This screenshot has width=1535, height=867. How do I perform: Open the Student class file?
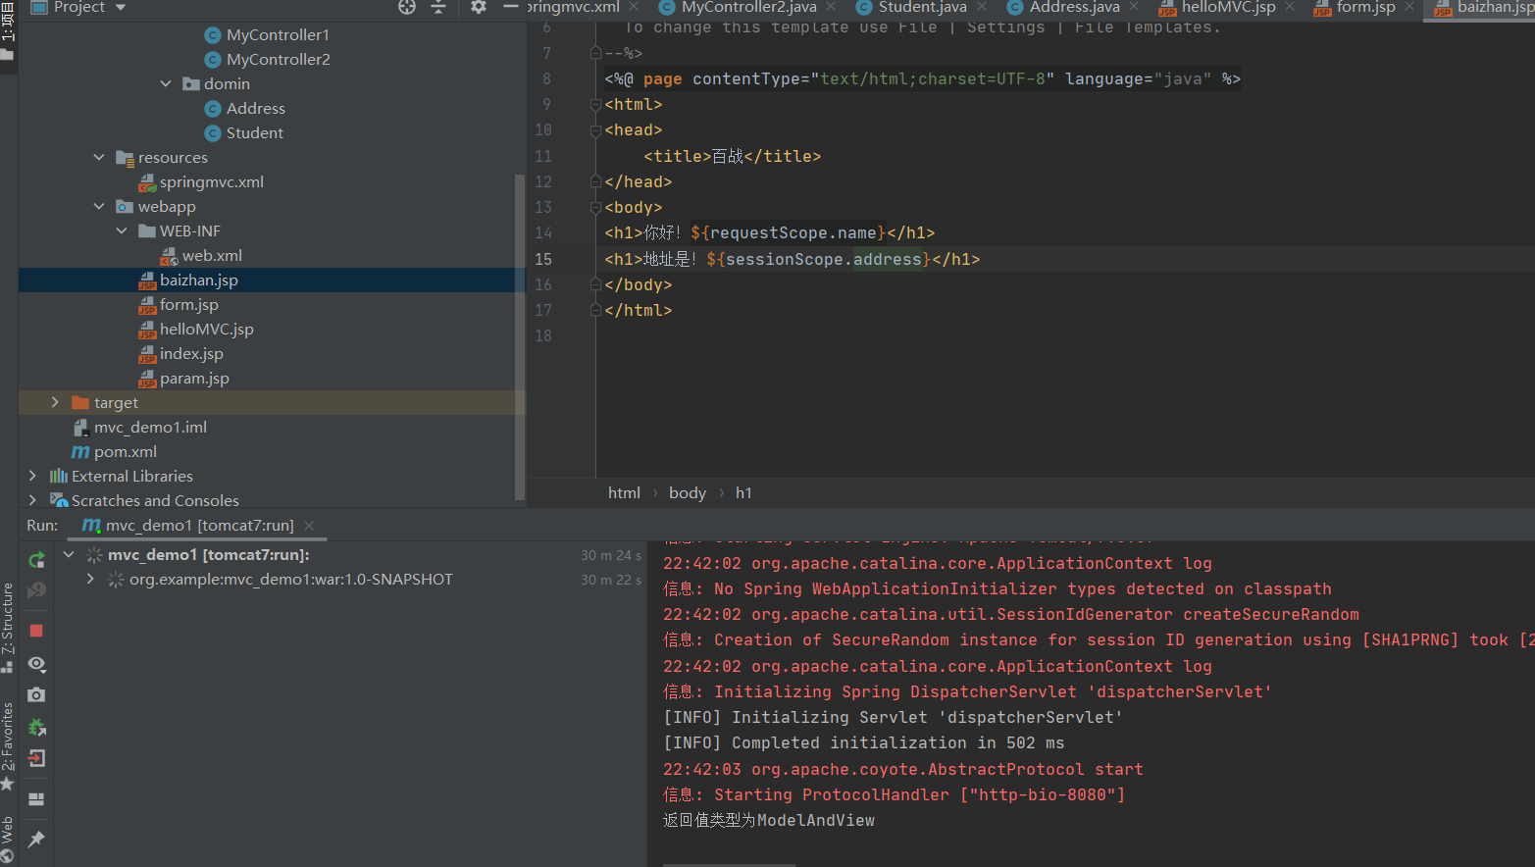pyautogui.click(x=254, y=132)
